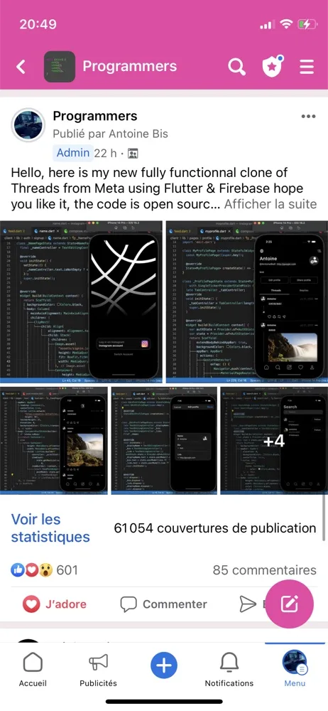Expand post text with Afficher la suite

pos(270,204)
